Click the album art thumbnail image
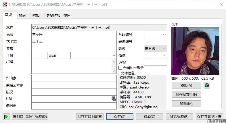226x123 pixels. click(x=195, y=51)
